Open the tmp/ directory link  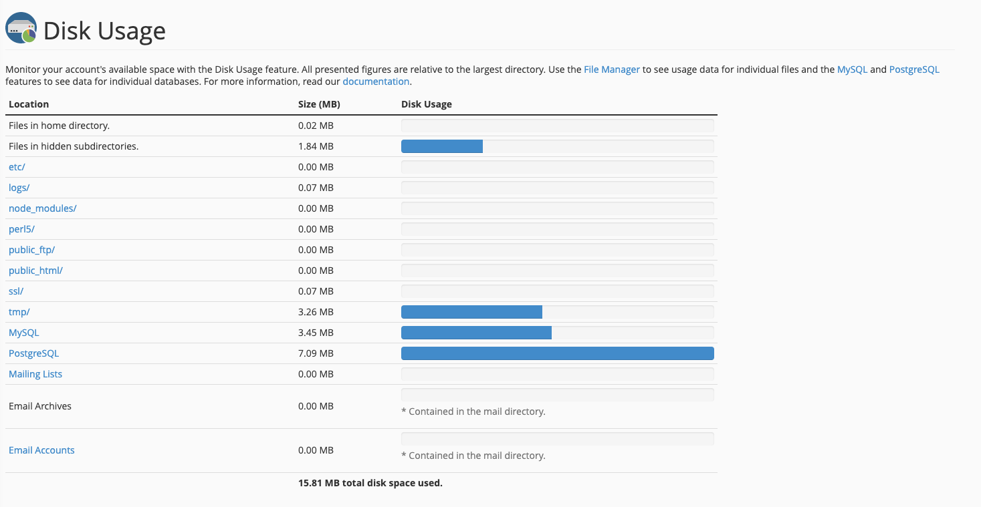pos(19,312)
